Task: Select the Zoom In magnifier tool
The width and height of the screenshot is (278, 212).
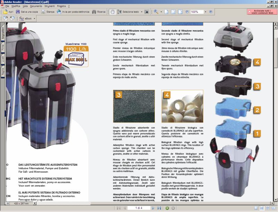Action: (x=156, y=12)
